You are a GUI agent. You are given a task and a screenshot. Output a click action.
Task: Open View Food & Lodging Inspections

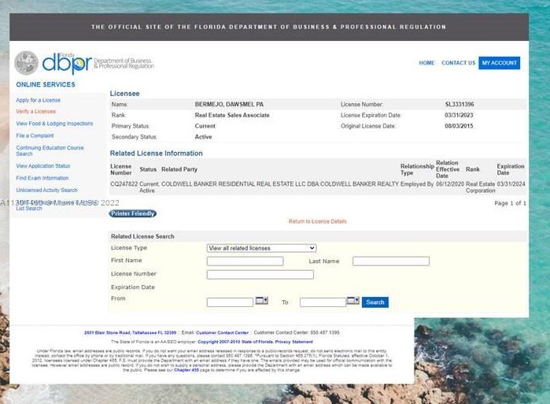coord(54,124)
